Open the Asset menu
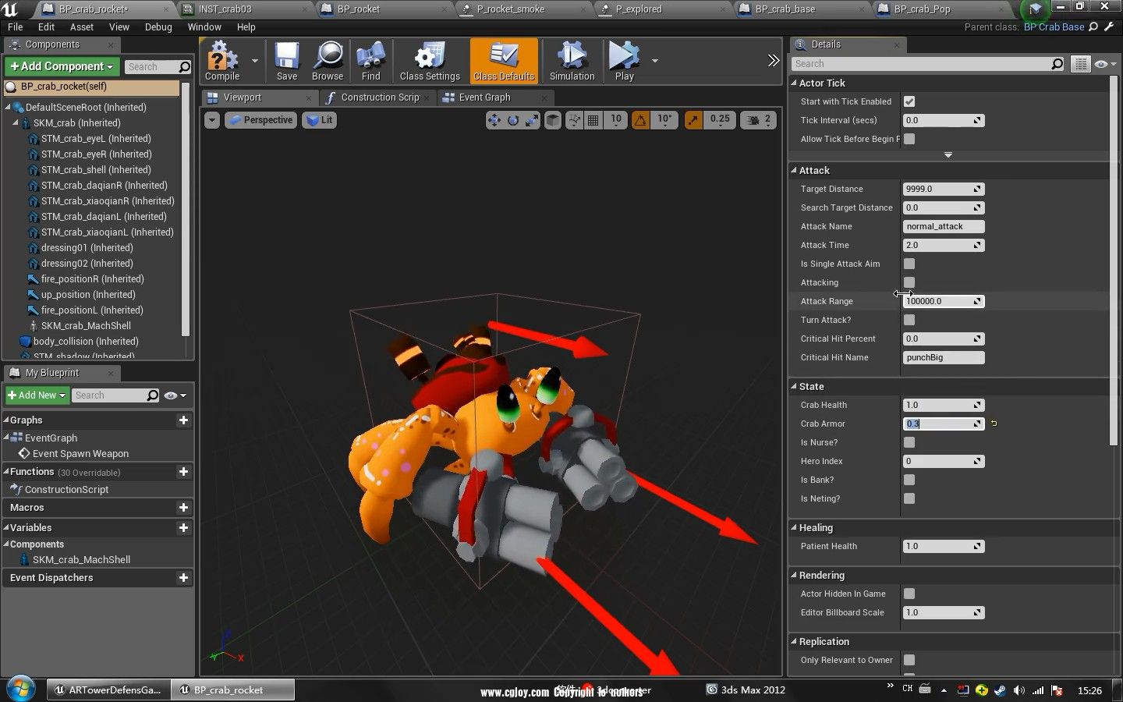This screenshot has width=1123, height=702. pos(82,27)
